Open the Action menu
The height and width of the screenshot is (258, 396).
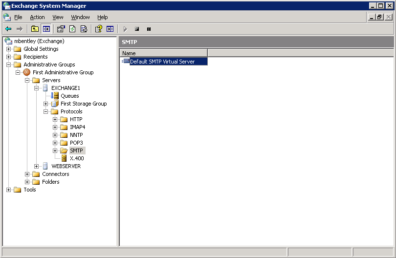(37, 17)
